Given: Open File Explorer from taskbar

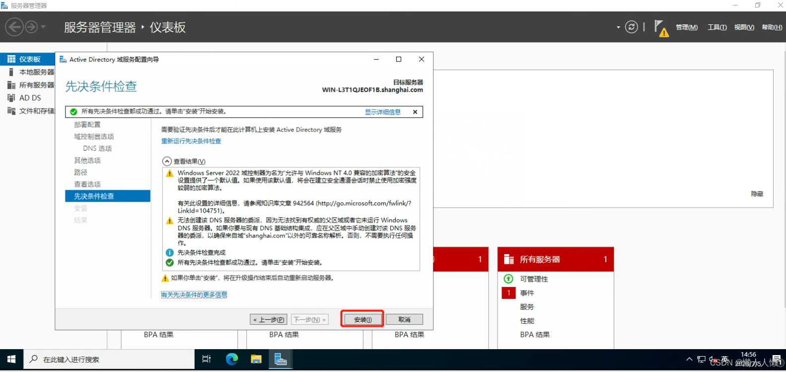Looking at the screenshot, I should [256, 359].
